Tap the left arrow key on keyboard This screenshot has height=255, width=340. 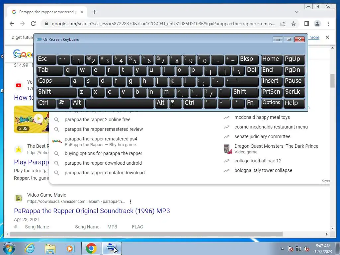click(210, 103)
